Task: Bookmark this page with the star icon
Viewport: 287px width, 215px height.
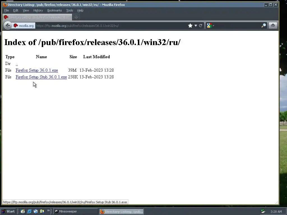Action: pyautogui.click(x=190, y=25)
